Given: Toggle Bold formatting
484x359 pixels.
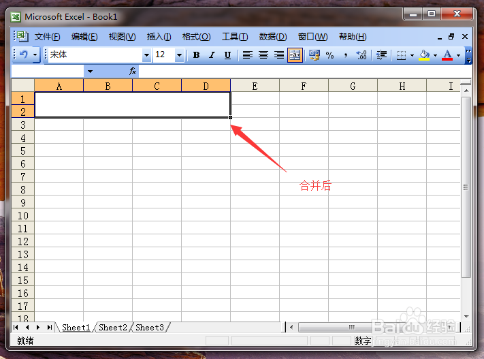Looking at the screenshot, I should (x=196, y=55).
